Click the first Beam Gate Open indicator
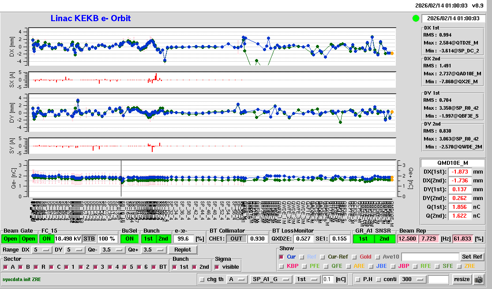The width and height of the screenshot is (492, 289). click(11, 238)
